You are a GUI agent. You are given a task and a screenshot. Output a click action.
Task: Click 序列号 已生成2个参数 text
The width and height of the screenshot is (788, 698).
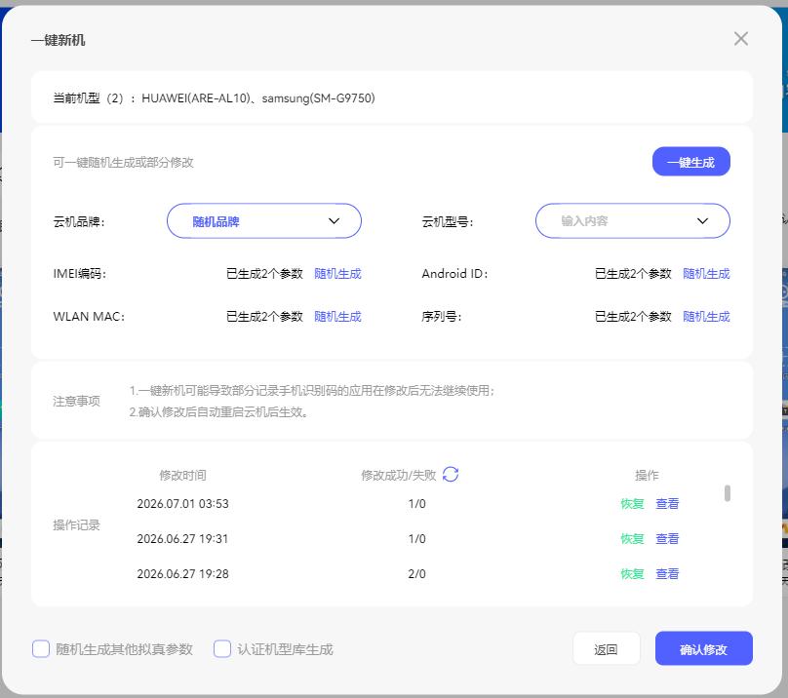point(633,317)
